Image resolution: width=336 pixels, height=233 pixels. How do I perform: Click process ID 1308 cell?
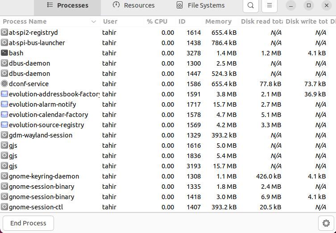(194, 176)
